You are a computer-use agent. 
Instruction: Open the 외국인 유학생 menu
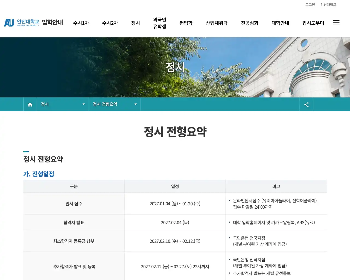[160, 23]
